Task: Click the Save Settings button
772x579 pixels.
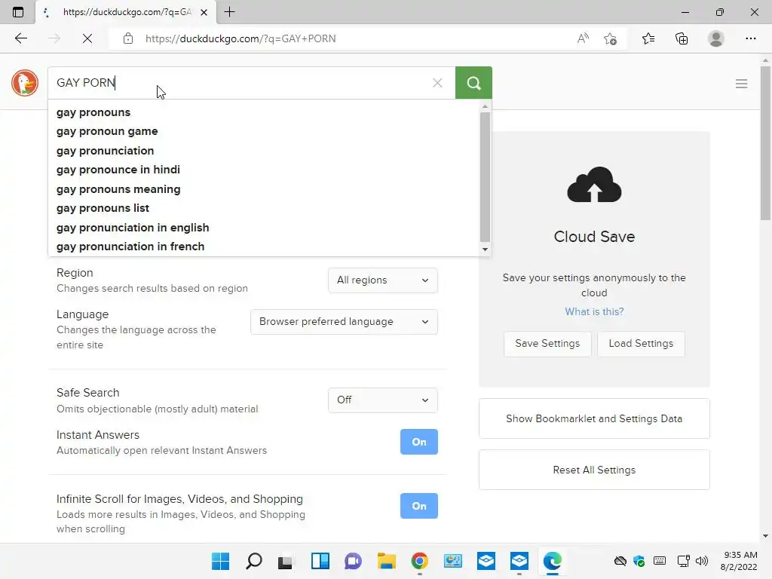Action: click(547, 344)
